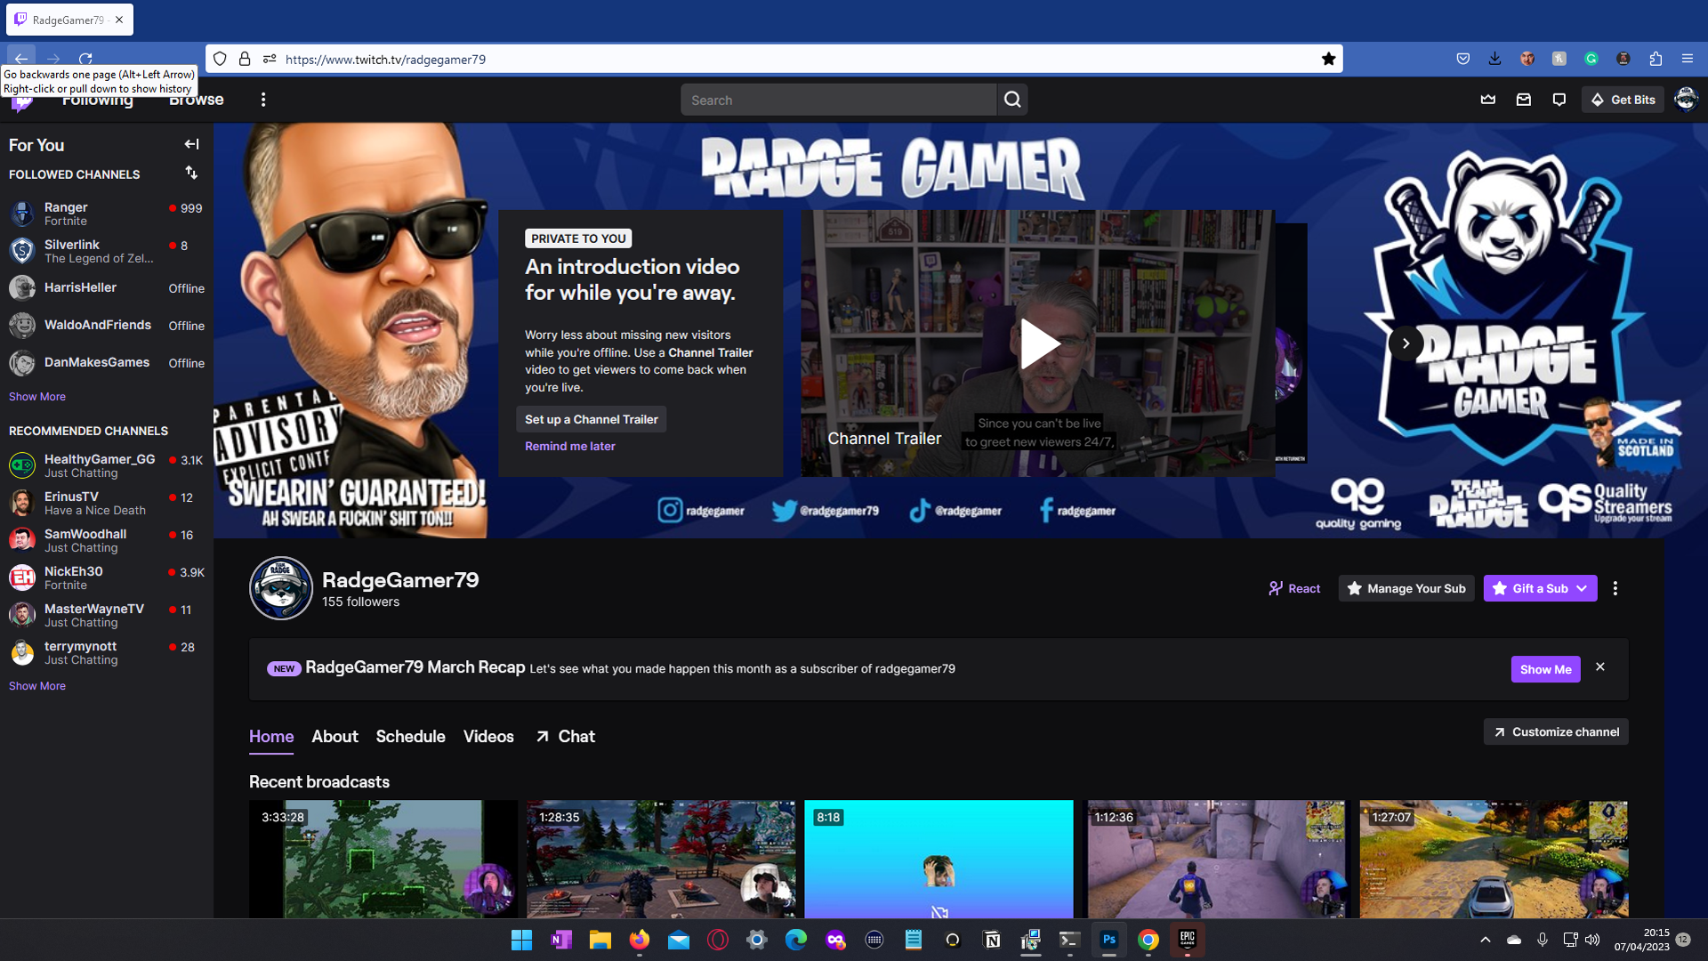The height and width of the screenshot is (961, 1708).
Task: Open HarrisHeller offline channel
Action: [107, 288]
